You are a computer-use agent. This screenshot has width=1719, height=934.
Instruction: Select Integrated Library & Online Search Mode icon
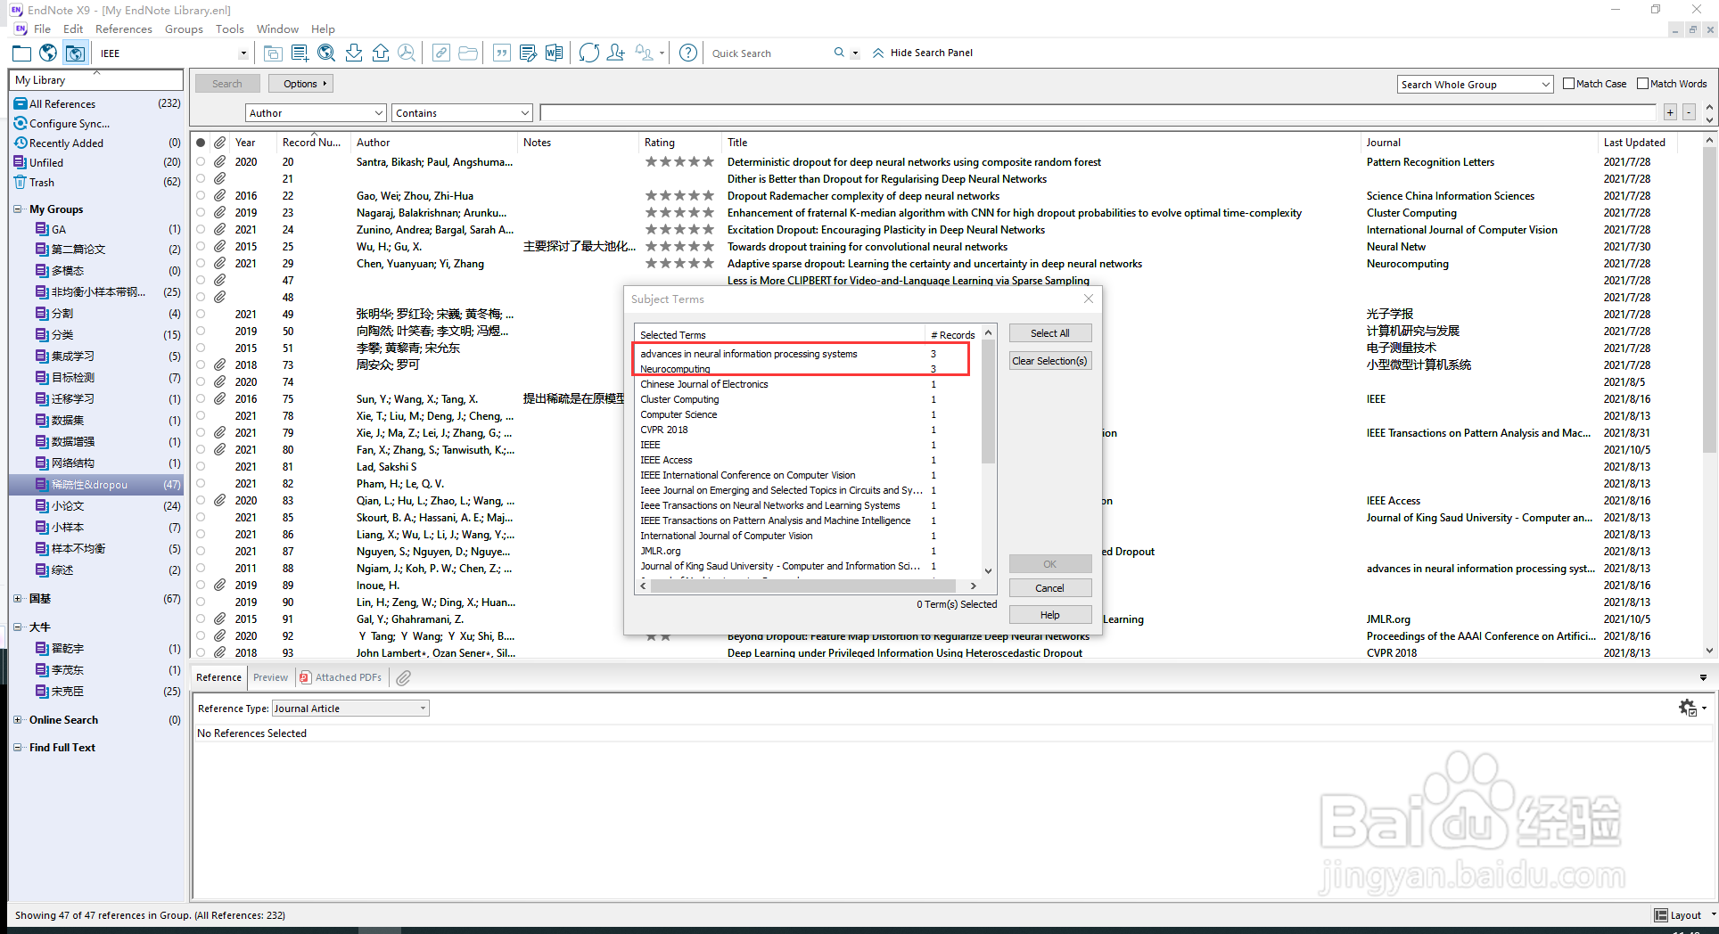click(x=75, y=53)
